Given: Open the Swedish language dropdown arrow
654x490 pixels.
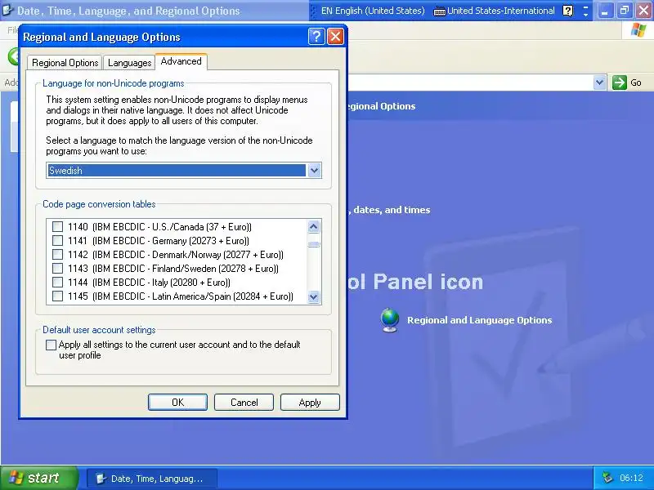Looking at the screenshot, I should click(x=314, y=171).
